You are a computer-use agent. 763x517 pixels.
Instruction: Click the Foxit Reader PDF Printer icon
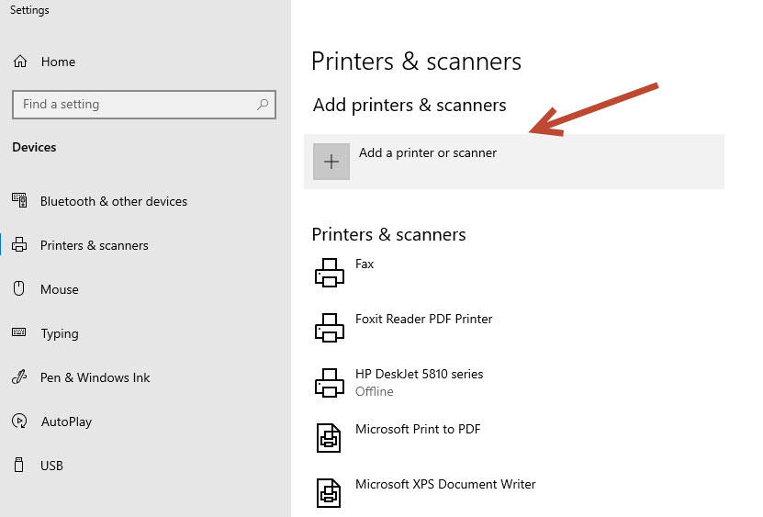click(x=330, y=328)
